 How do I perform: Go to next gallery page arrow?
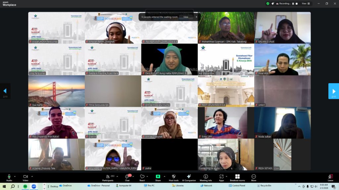tap(333, 91)
